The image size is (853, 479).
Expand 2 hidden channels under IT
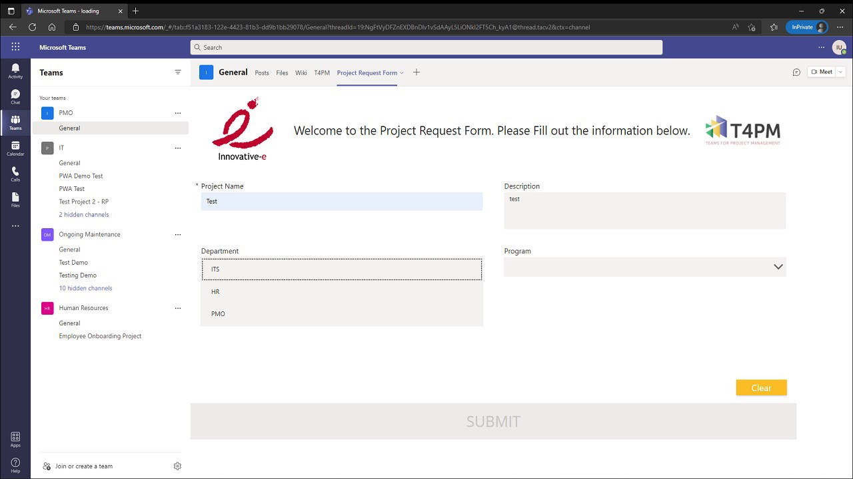[84, 215]
